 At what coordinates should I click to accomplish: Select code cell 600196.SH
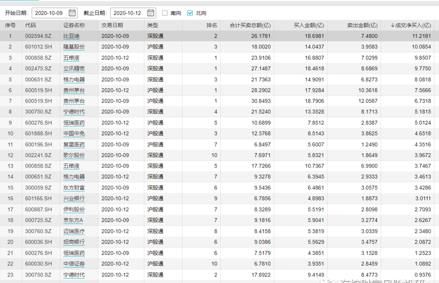click(x=39, y=145)
